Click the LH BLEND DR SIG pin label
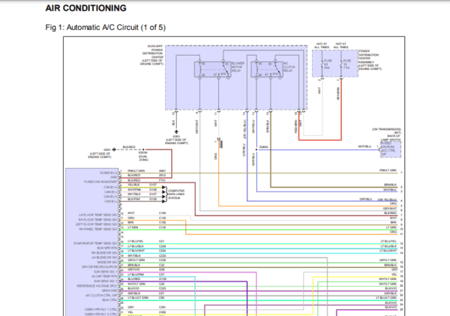The width and height of the screenshot is (450, 316). pos(104,257)
